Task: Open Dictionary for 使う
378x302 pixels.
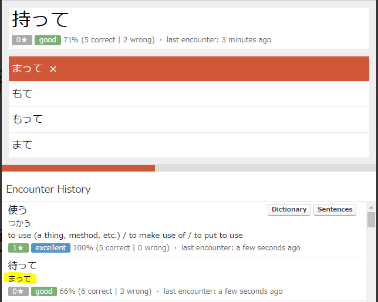Action: point(289,210)
